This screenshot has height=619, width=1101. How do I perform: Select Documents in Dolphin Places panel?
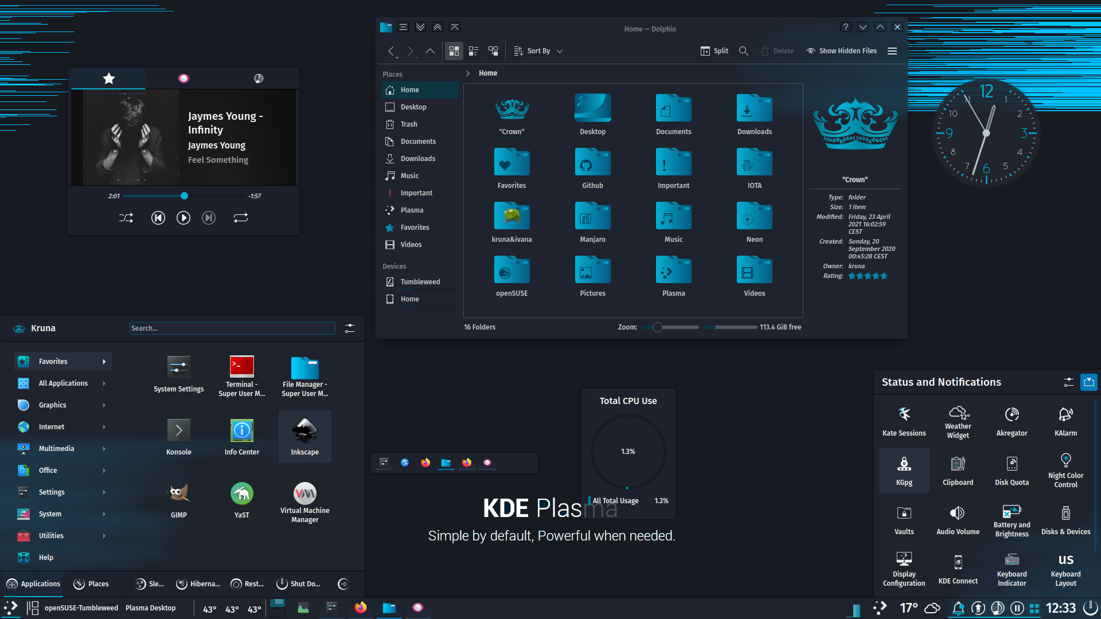coord(419,142)
